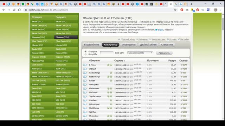The image size is (225, 126).
Task: Switch to Калькулятор tab
Action: point(110,45)
